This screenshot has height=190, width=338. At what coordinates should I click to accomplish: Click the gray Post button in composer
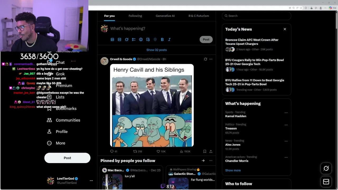pos(206,40)
